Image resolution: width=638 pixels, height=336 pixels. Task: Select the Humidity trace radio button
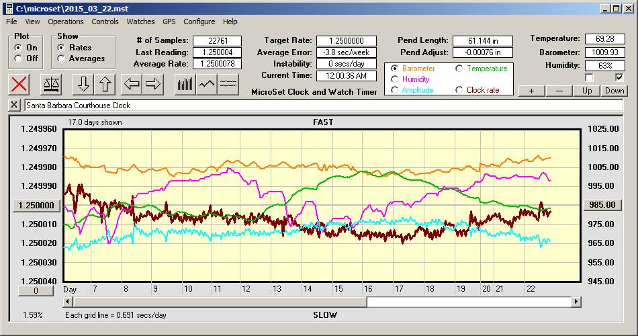tap(394, 79)
